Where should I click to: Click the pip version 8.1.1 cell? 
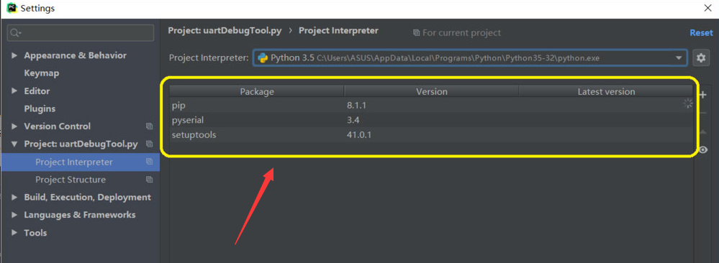coord(356,106)
